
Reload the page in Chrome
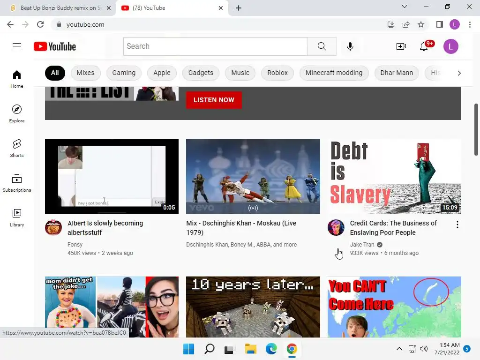coord(40,24)
